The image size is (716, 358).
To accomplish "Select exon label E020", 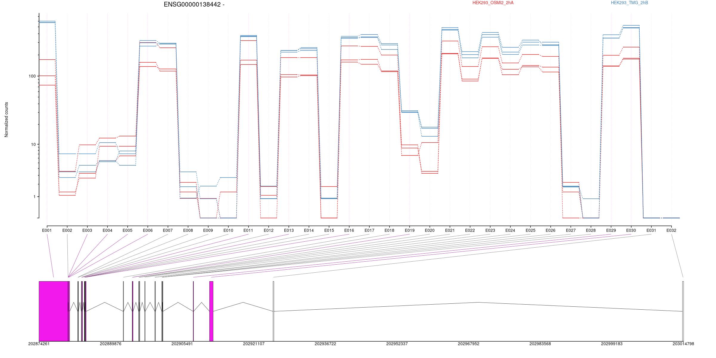I will (x=430, y=230).
